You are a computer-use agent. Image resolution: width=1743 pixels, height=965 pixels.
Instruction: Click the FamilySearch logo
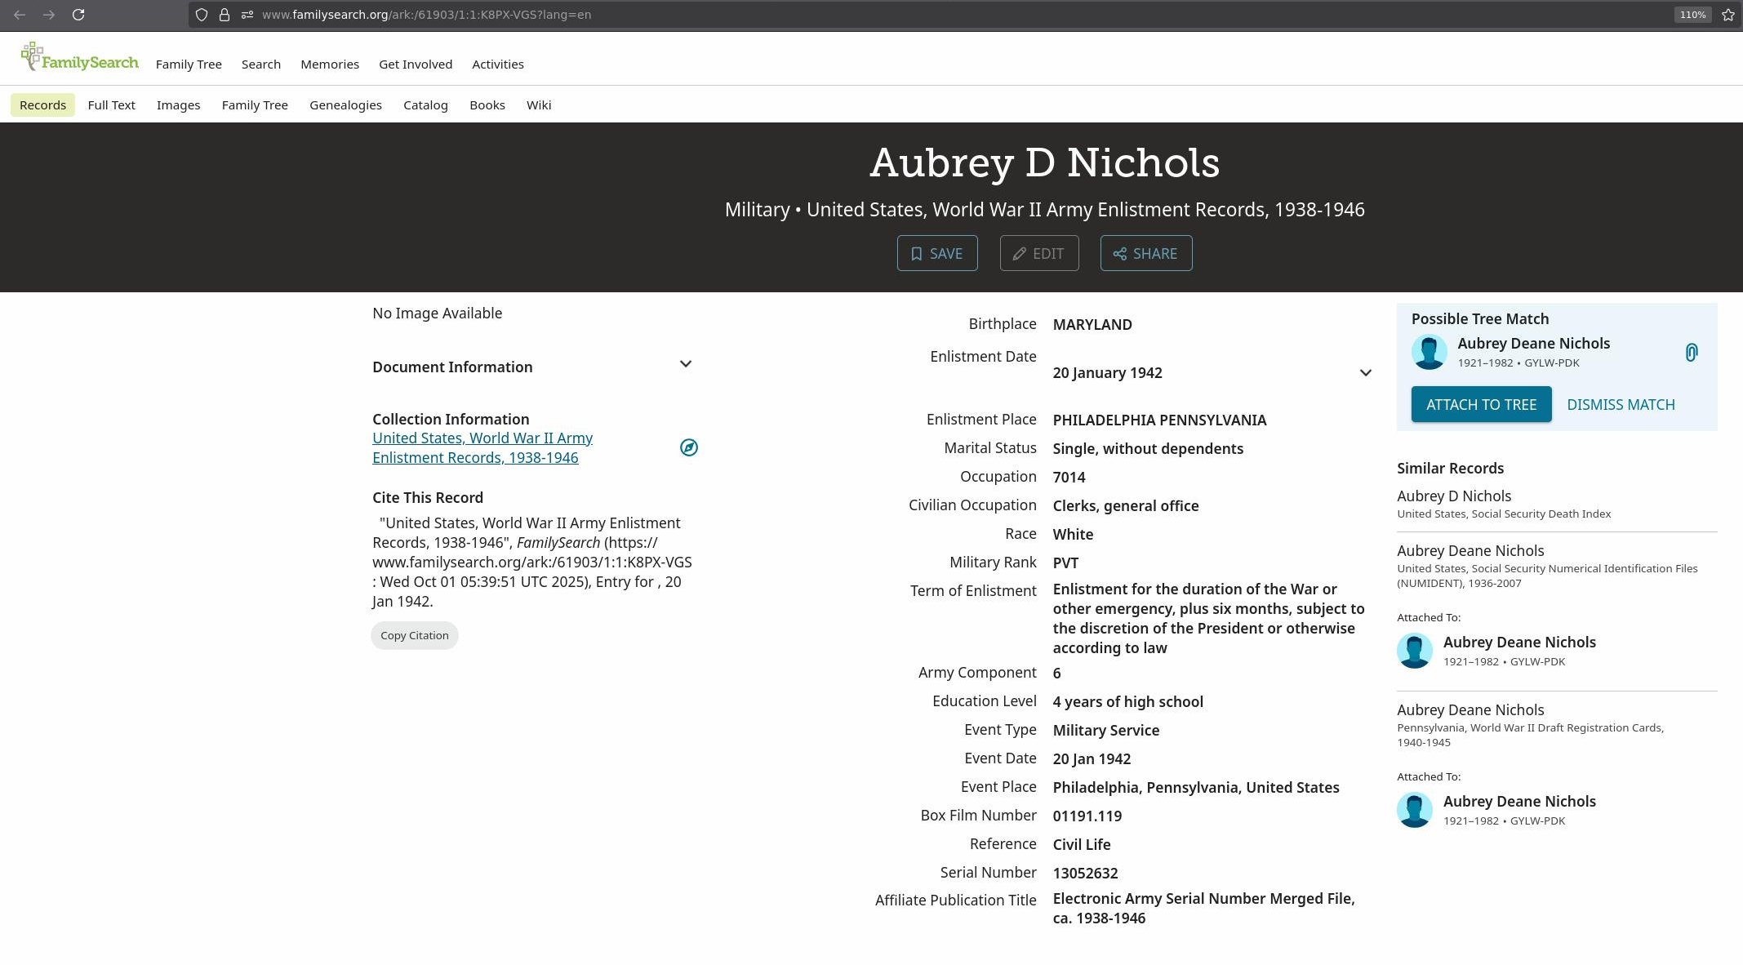pos(79,57)
